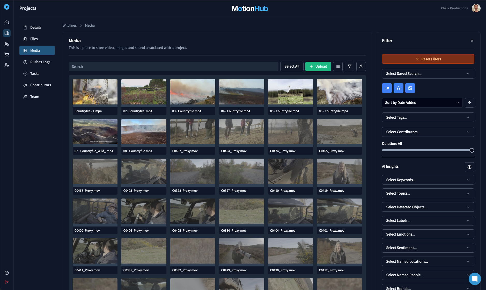Click the Select All button
The image size is (486, 290).
(292, 66)
